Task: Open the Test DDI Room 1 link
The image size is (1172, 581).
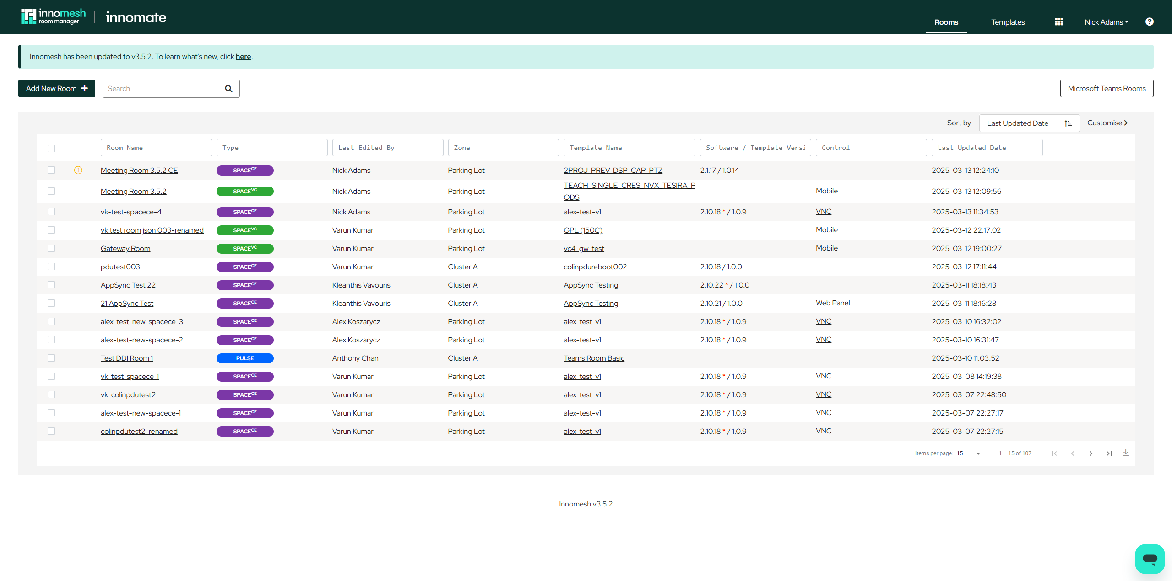Action: (127, 358)
